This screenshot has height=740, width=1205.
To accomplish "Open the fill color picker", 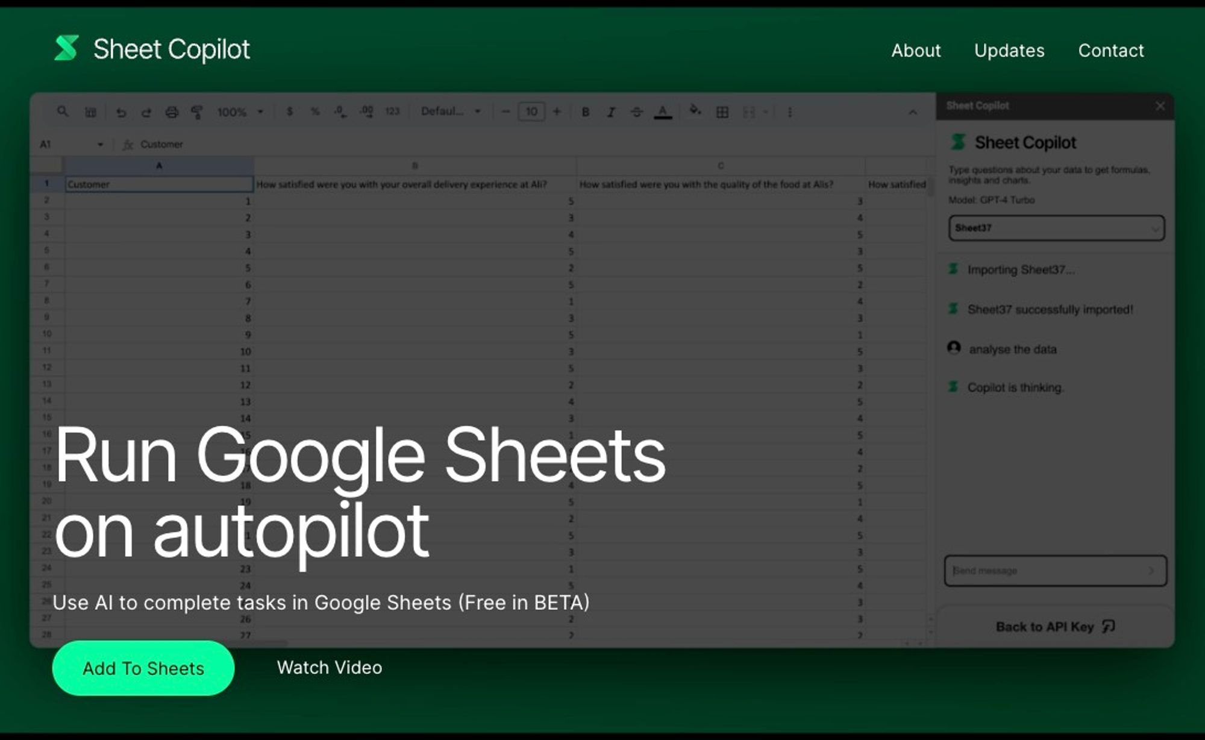I will tap(695, 111).
